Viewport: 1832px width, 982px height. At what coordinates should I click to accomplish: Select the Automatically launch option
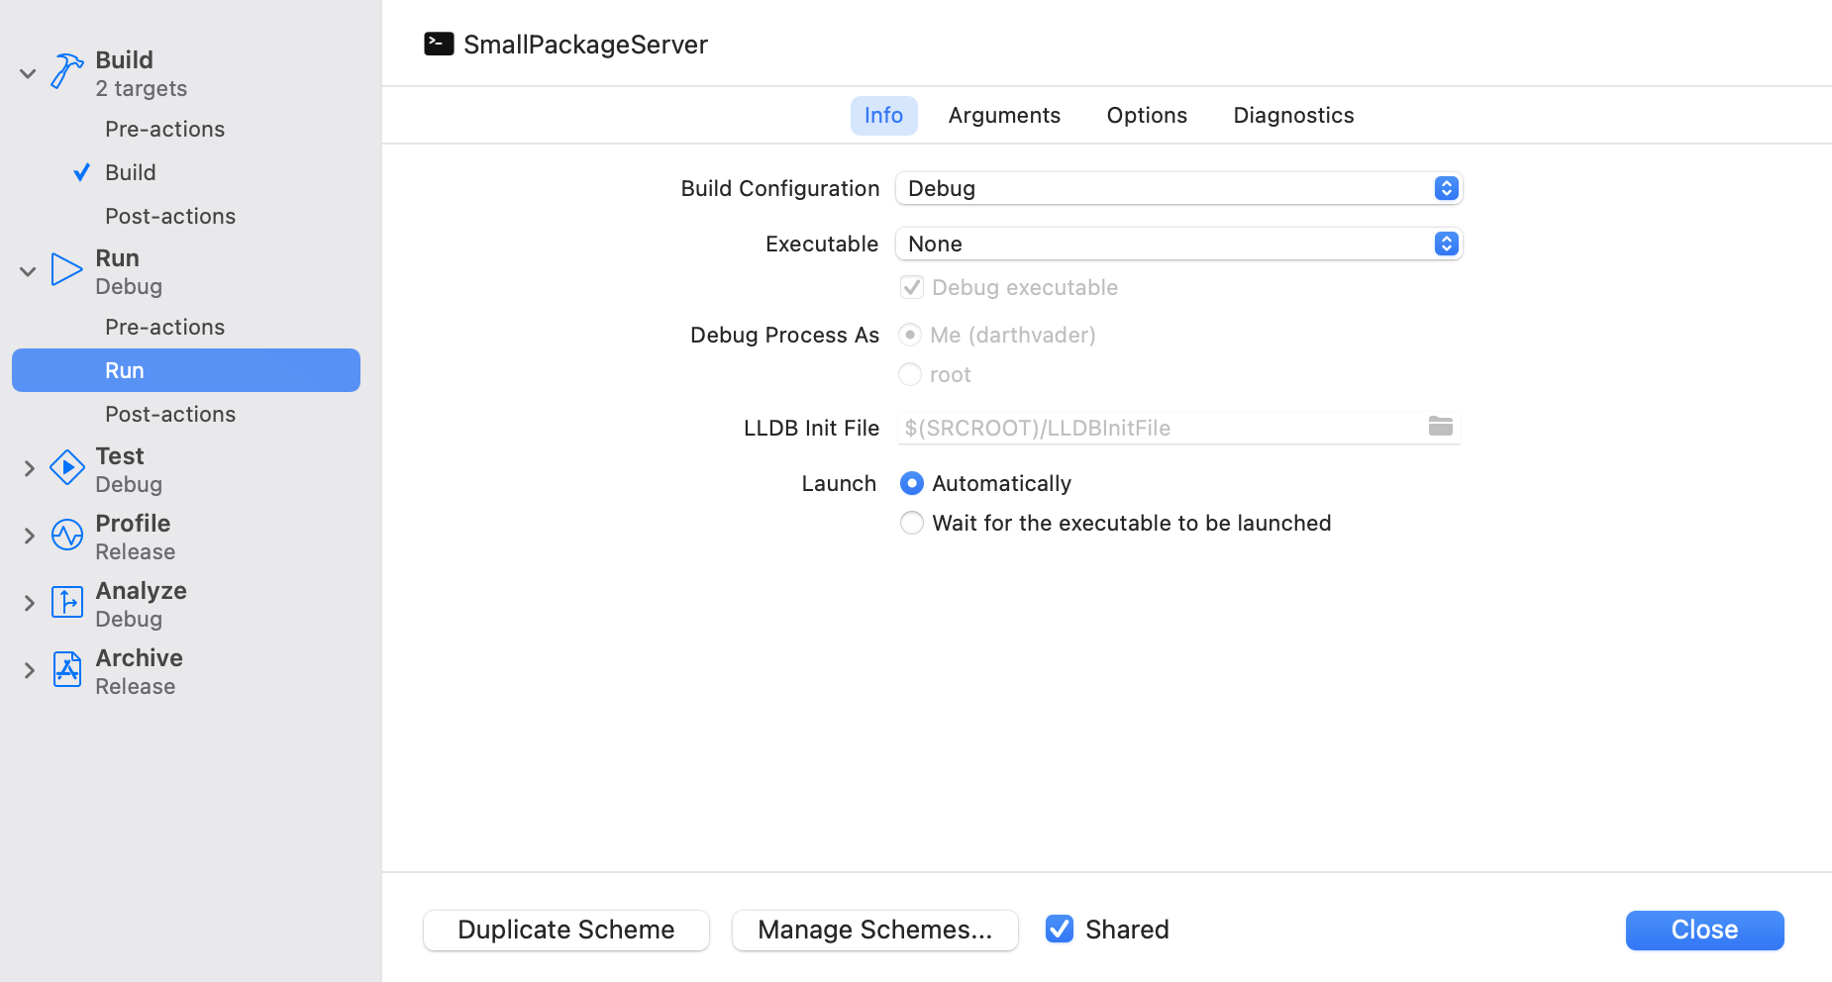click(x=911, y=483)
